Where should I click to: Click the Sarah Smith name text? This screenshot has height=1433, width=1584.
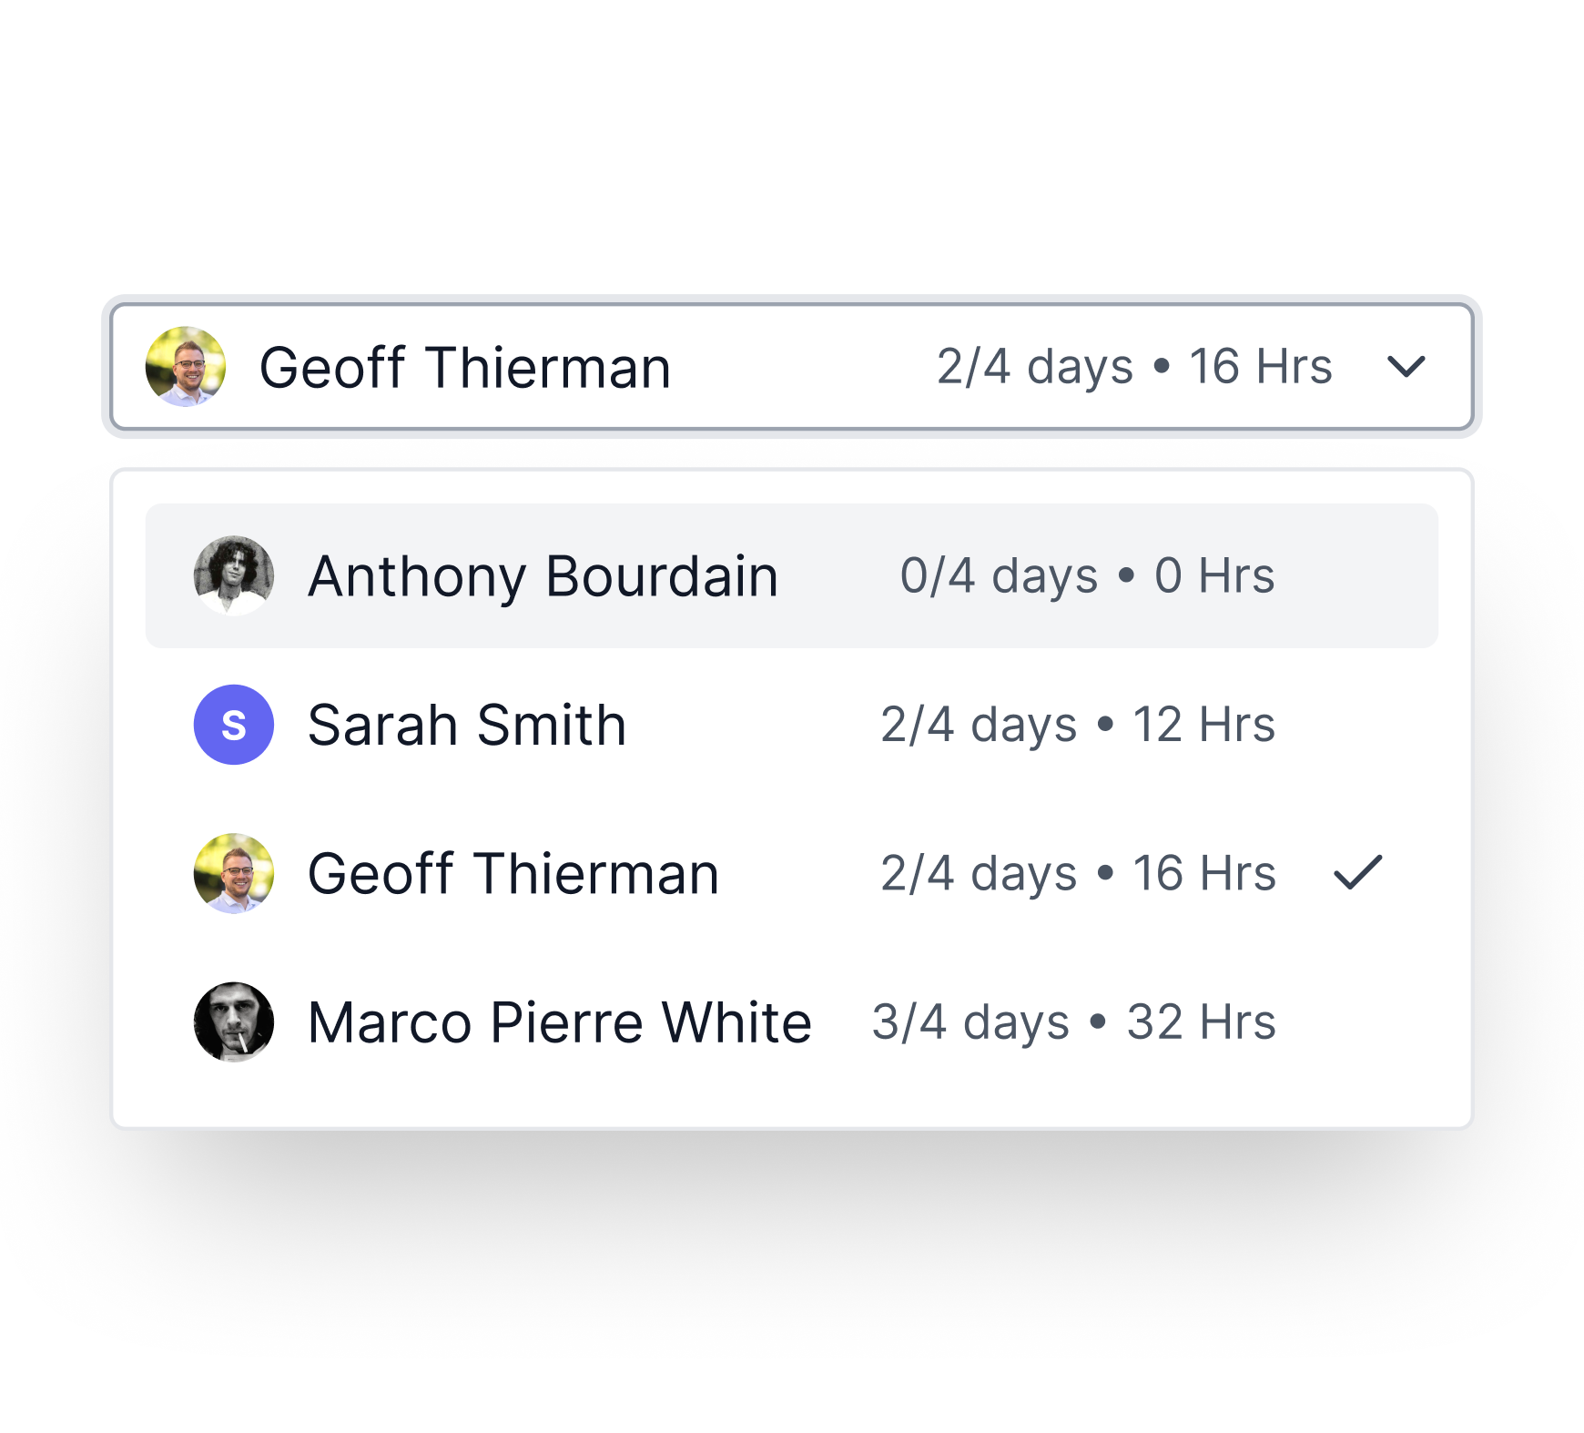click(x=467, y=726)
